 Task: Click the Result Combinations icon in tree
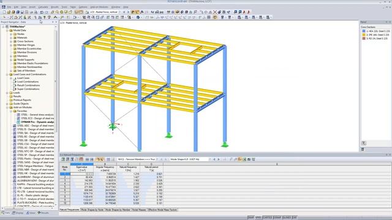(15, 86)
